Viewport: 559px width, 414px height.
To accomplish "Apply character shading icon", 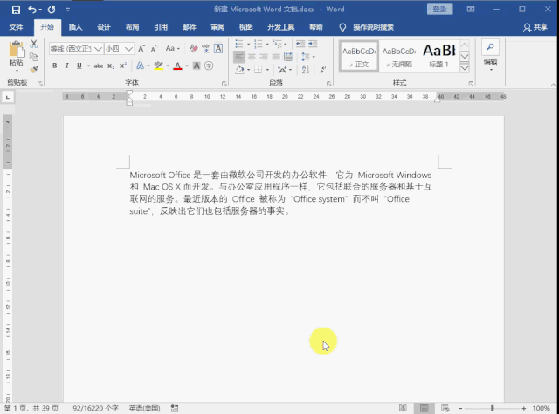I will click(x=197, y=66).
